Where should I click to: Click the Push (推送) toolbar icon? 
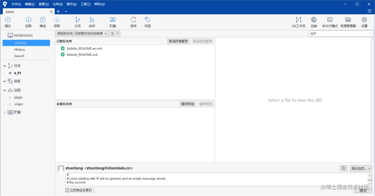pyautogui.click(x=43, y=20)
